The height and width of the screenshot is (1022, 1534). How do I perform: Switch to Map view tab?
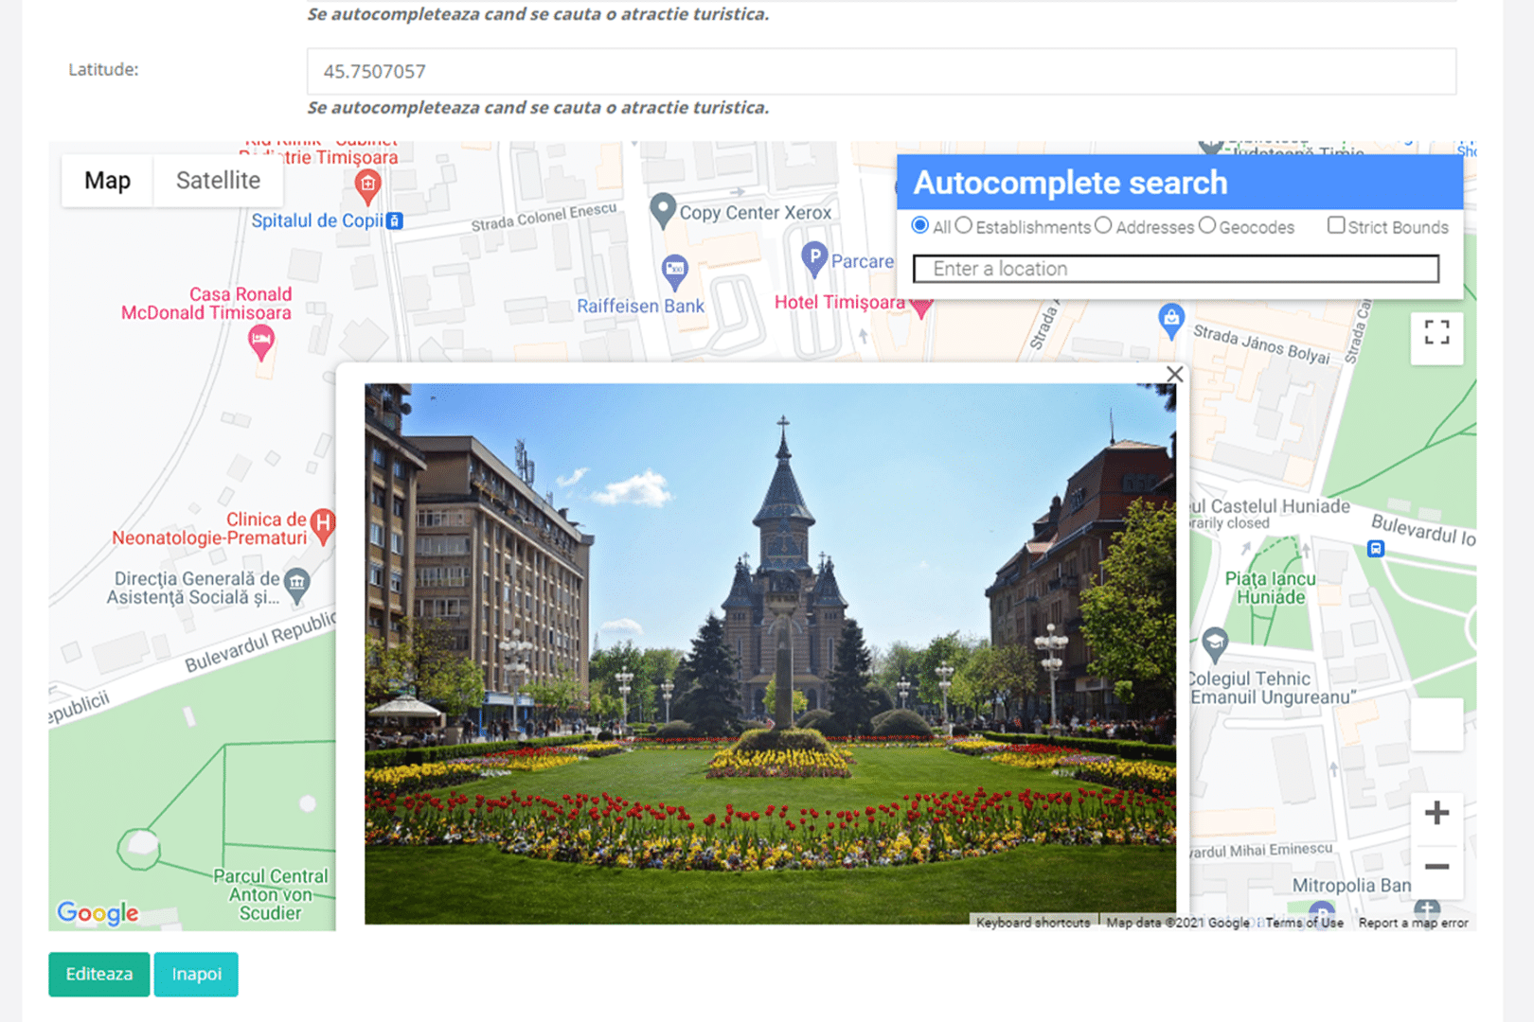[x=107, y=181]
